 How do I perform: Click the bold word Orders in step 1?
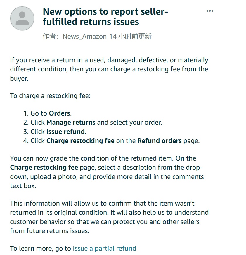[x=60, y=113]
